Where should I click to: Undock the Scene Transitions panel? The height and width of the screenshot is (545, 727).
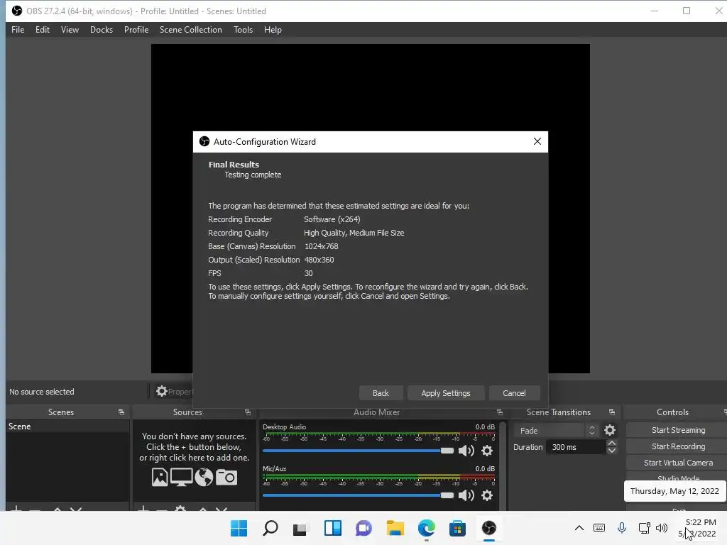pyautogui.click(x=611, y=412)
